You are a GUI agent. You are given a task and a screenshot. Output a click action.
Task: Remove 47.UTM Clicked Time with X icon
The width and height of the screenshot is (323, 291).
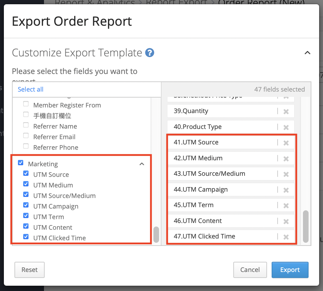pyautogui.click(x=286, y=237)
